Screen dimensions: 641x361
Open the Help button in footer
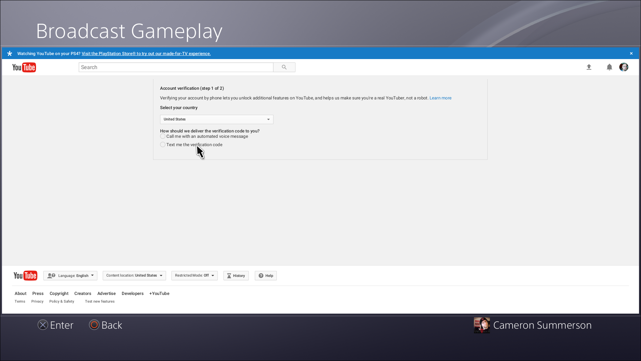coord(266,276)
